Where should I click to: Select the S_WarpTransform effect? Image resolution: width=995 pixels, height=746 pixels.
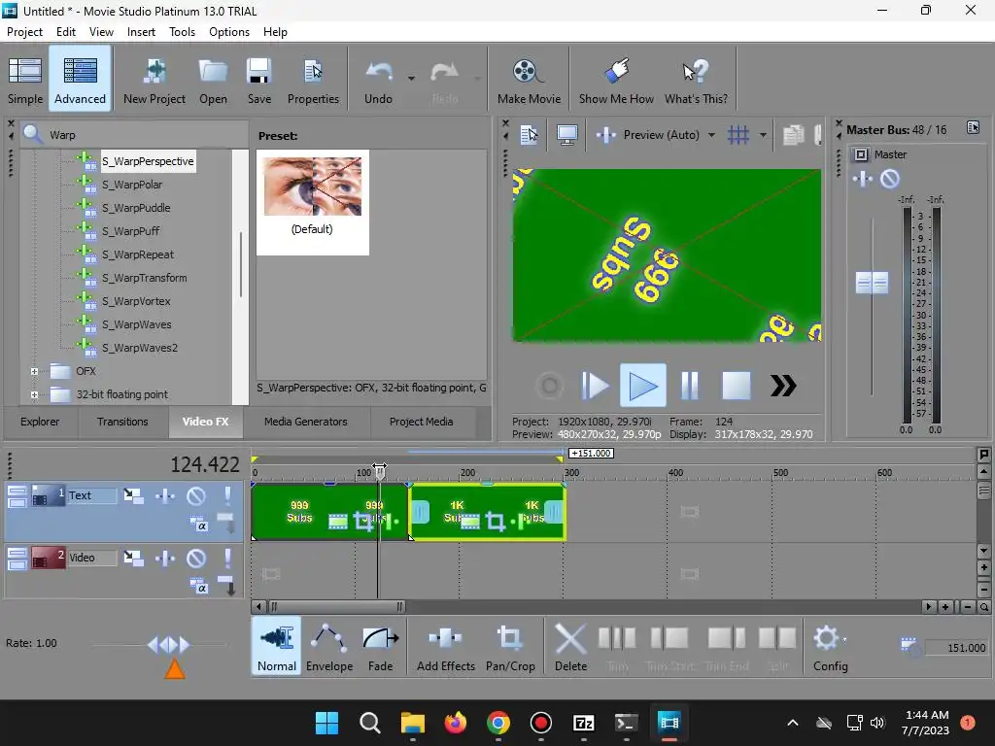(144, 278)
